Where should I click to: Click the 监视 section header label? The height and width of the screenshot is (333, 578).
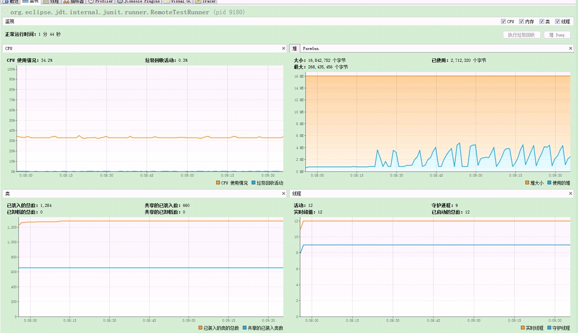point(10,21)
